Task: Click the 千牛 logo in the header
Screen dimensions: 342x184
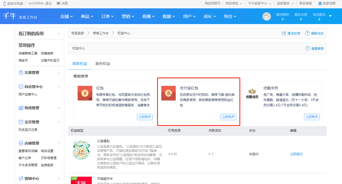Action: click(9, 16)
